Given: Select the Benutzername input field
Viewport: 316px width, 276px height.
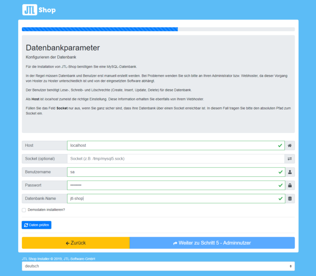Looking at the screenshot, I should tap(173, 172).
